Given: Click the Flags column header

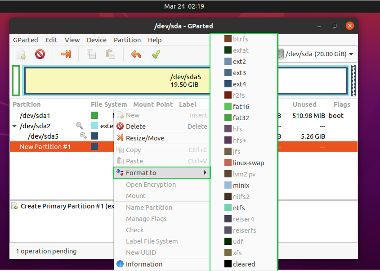Looking at the screenshot, I should [342, 104].
